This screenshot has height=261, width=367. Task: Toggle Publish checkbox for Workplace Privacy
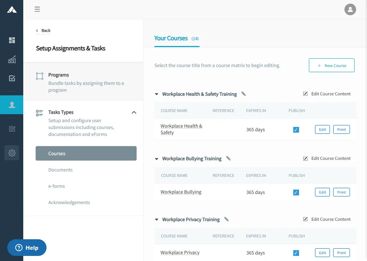(x=296, y=253)
